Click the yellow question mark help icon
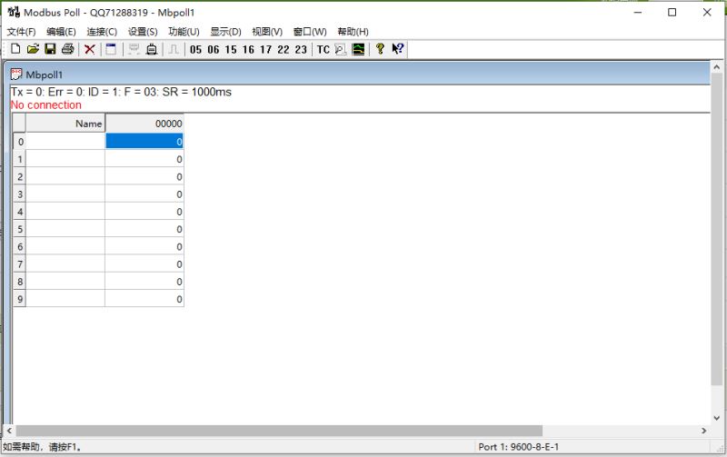 click(380, 49)
